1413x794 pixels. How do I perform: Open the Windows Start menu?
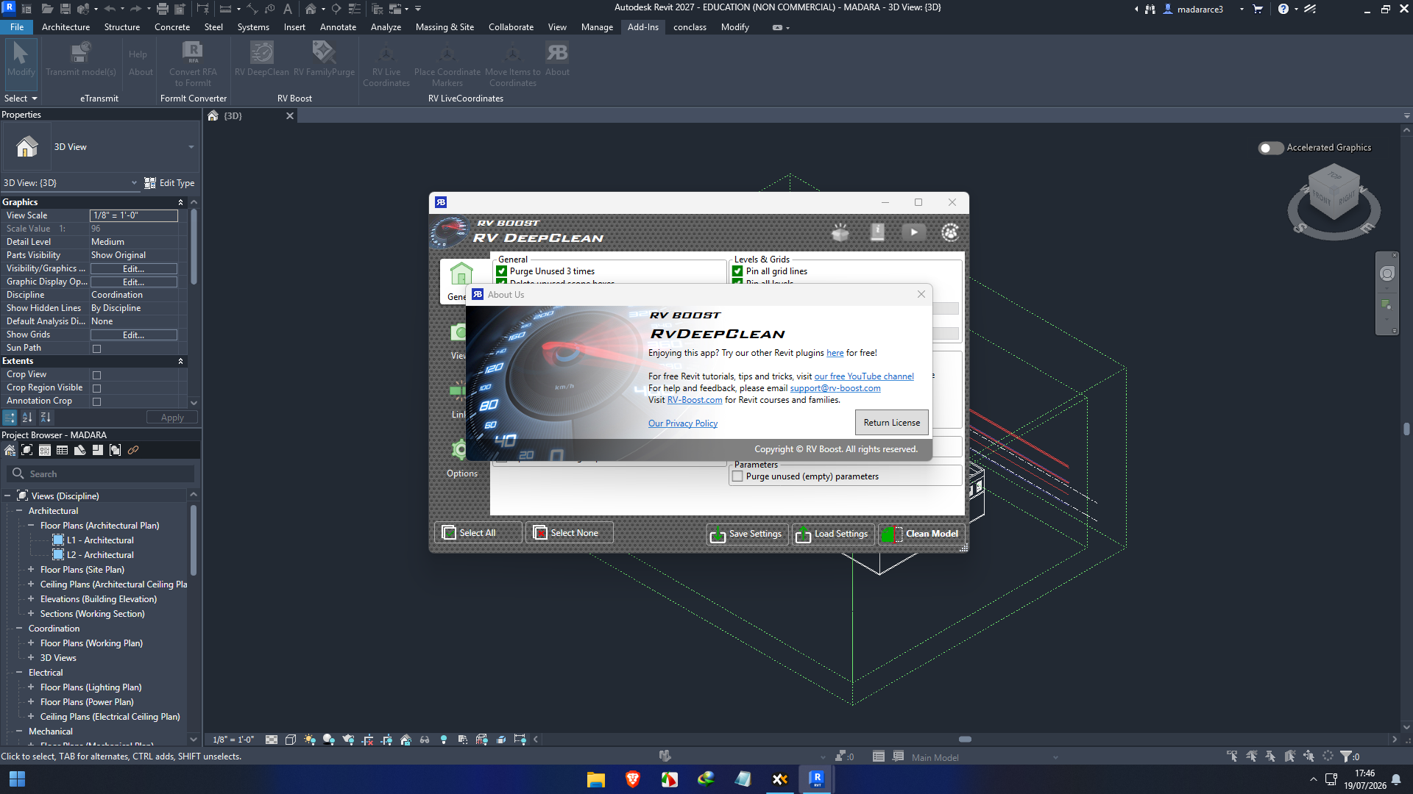pyautogui.click(x=17, y=779)
